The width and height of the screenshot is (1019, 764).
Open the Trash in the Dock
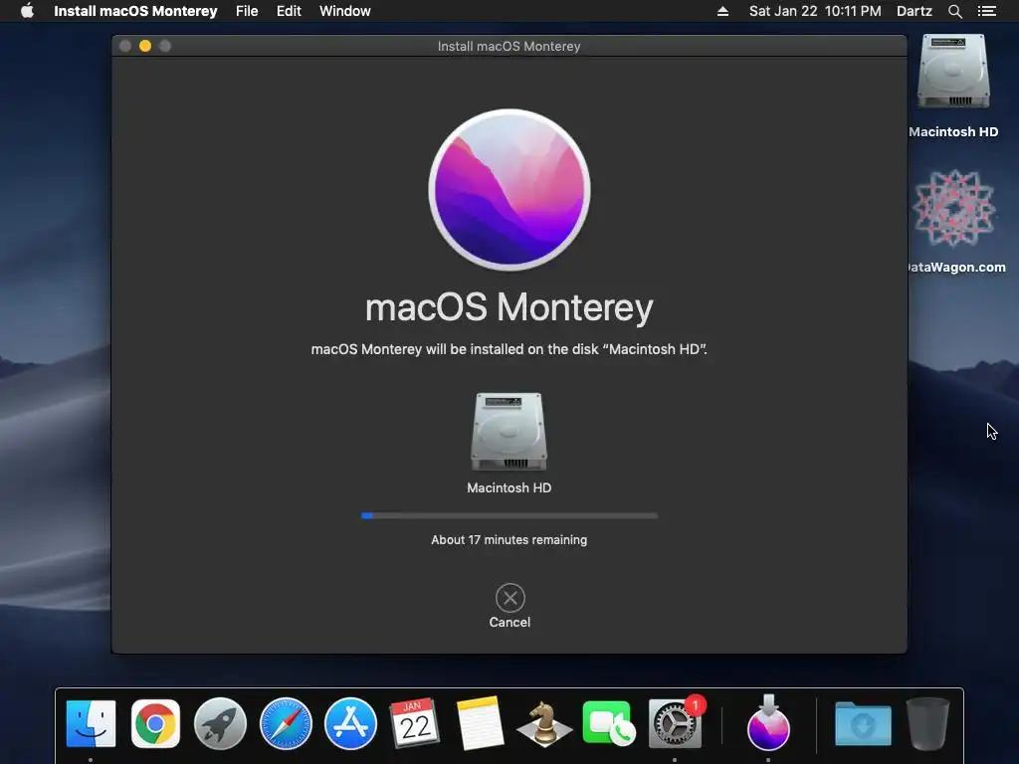tap(927, 723)
